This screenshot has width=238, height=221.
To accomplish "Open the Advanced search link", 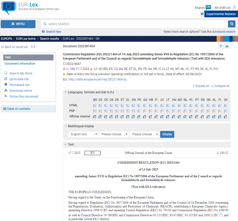I will (223, 32).
